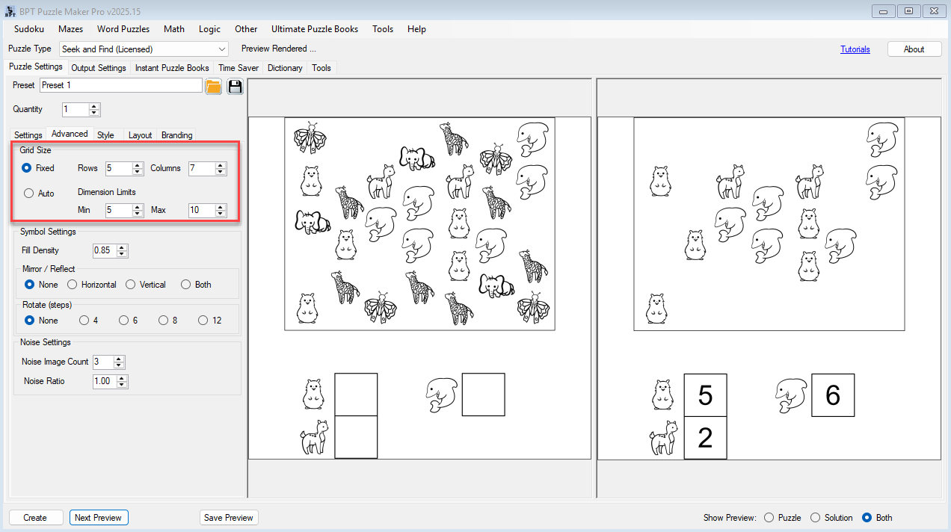Click the hamster icon beside solution number 5
Screen dimensions: 951x532
point(662,395)
